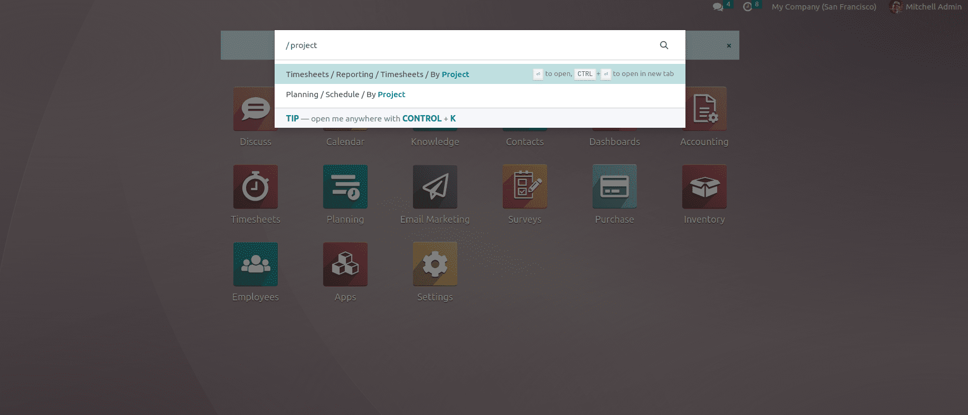Open the Apps module icon
Screen dimensions: 968x415
pos(345,264)
